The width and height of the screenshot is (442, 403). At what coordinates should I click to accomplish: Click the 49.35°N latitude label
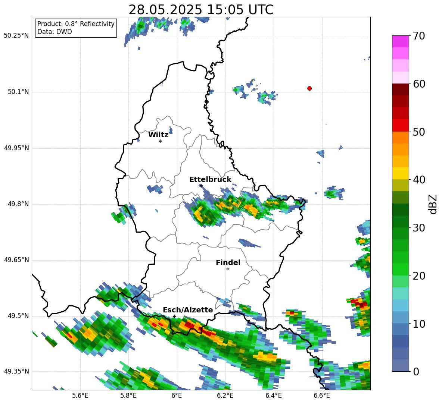pyautogui.click(x=16, y=371)
